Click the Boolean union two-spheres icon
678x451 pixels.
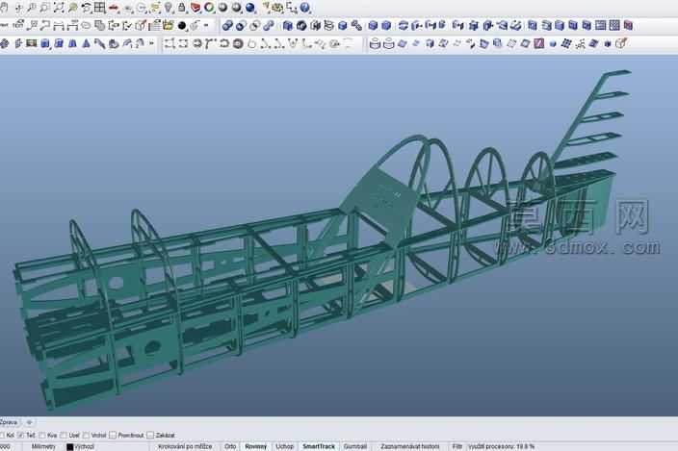pos(227,26)
